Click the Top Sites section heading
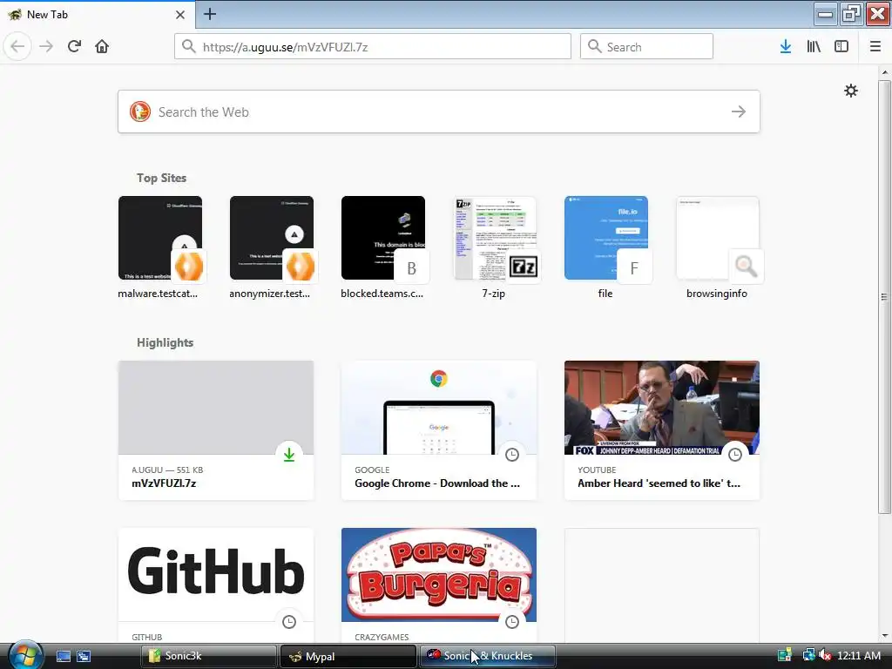The width and height of the screenshot is (892, 669). 161,178
